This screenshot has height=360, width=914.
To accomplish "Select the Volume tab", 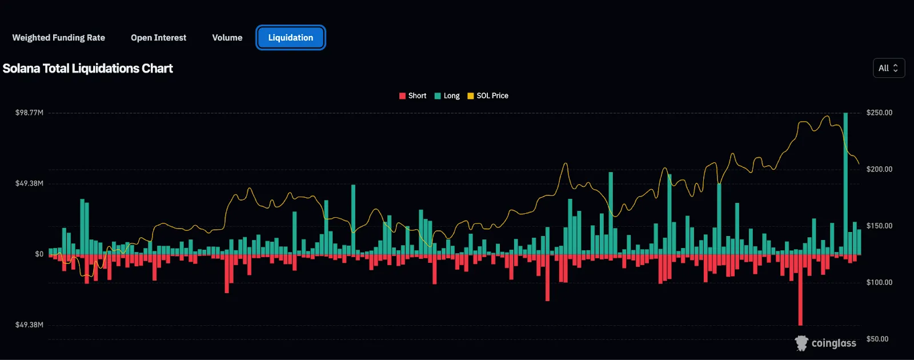I will (227, 38).
